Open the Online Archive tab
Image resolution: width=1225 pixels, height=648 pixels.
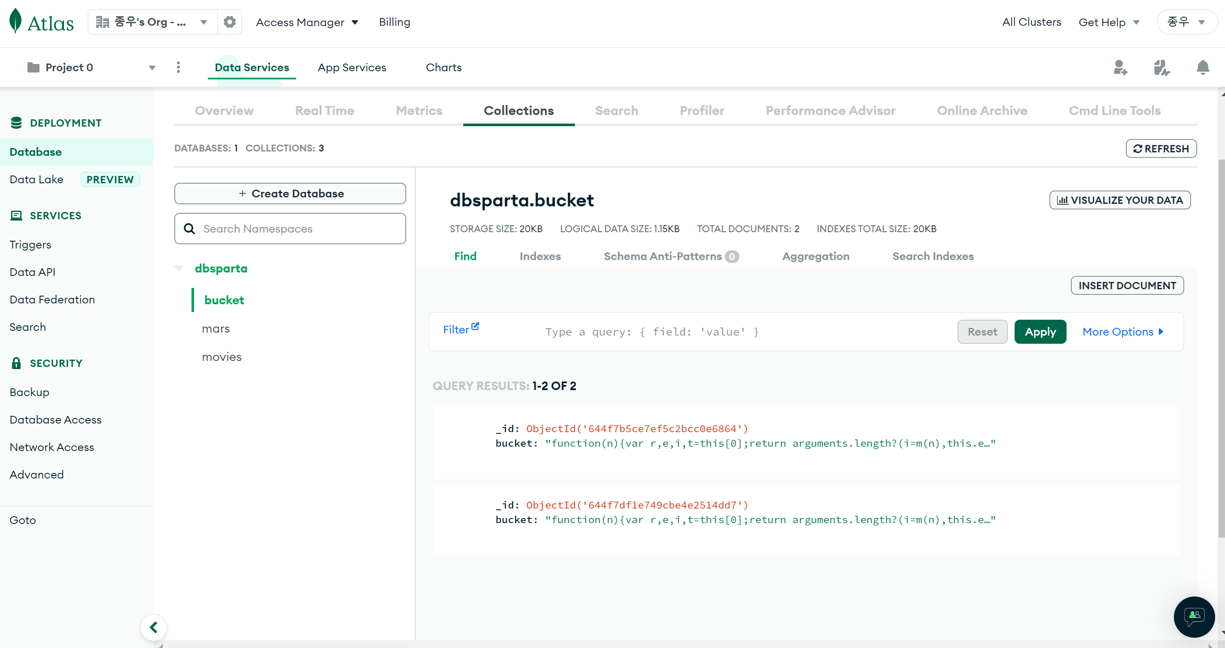coord(982,111)
